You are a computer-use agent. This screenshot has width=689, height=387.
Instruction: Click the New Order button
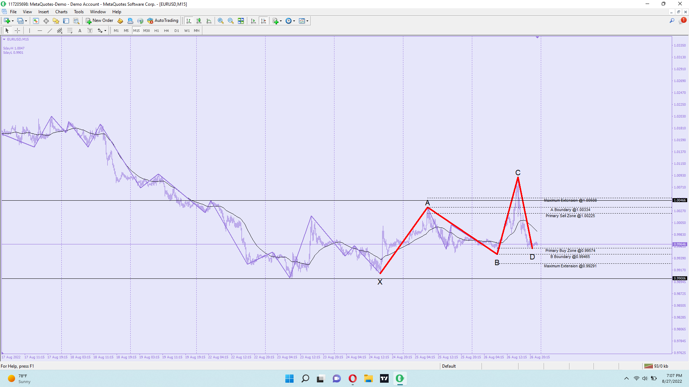99,21
